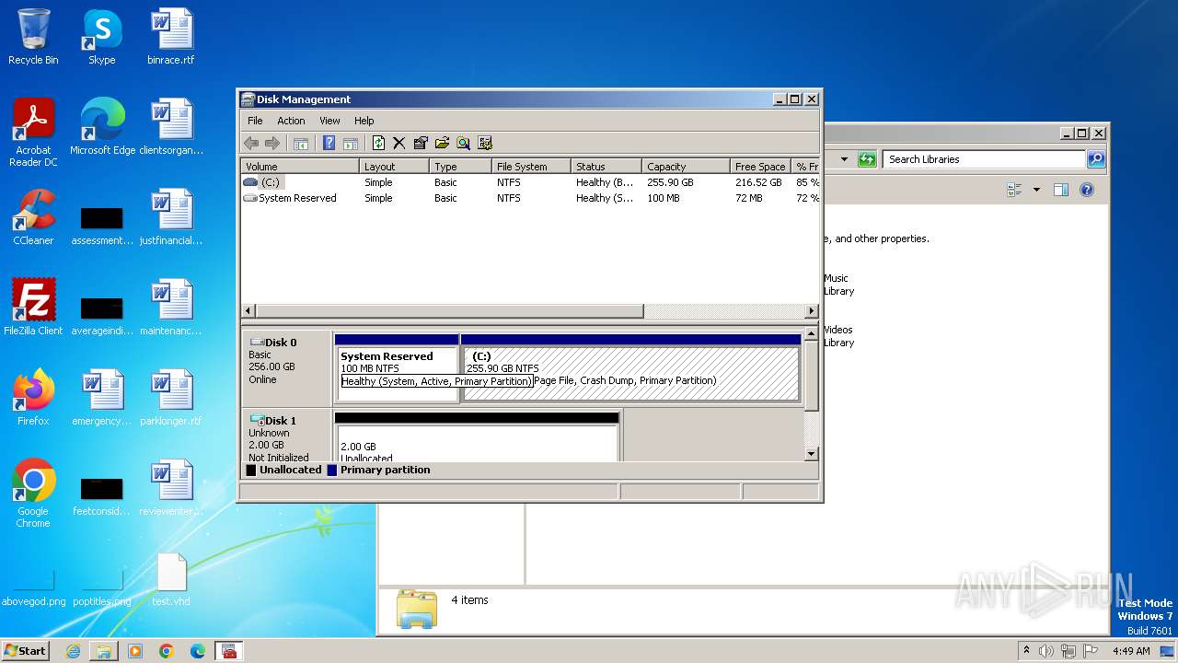The image size is (1178, 663).
Task: Toggle the Show/Hide Console Tree icon
Action: 300,143
